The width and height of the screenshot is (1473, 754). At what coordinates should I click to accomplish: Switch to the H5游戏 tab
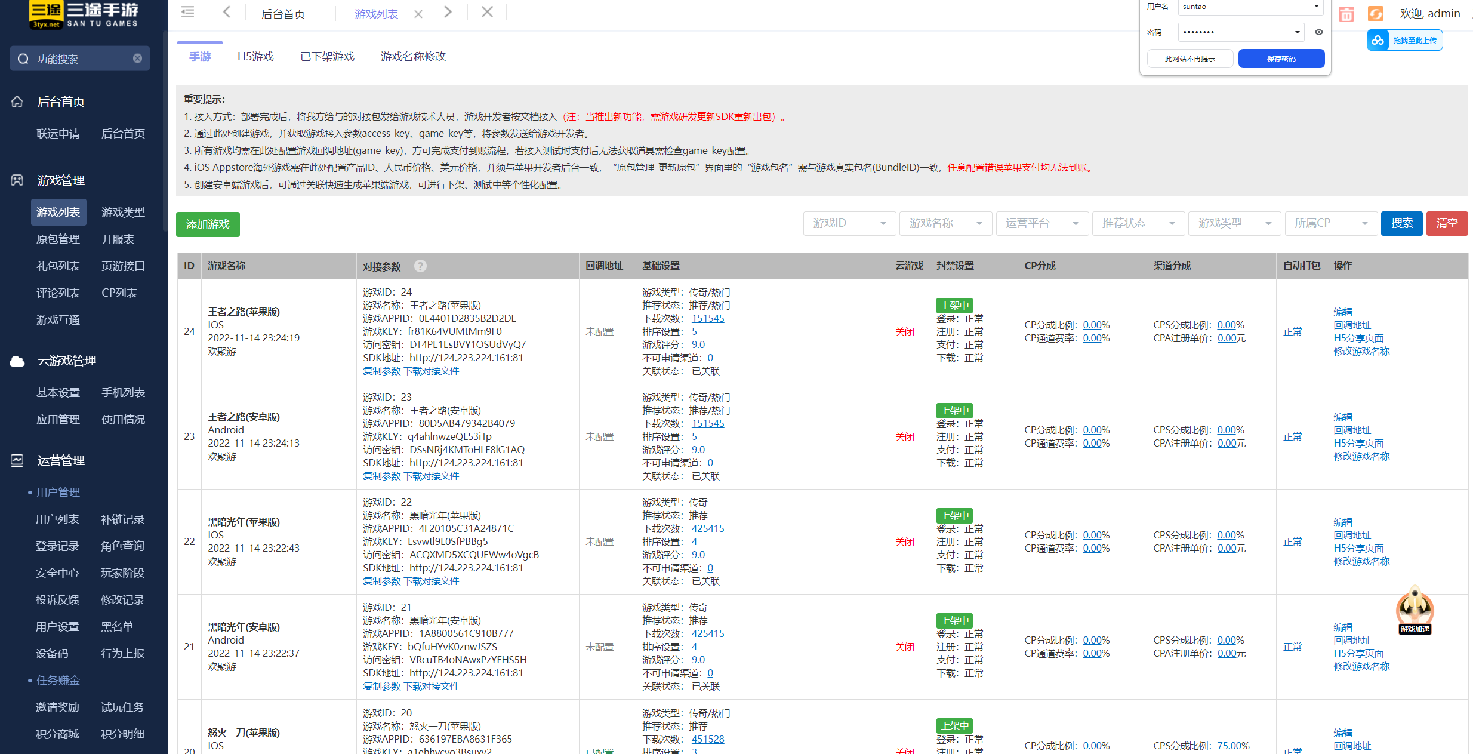point(255,57)
